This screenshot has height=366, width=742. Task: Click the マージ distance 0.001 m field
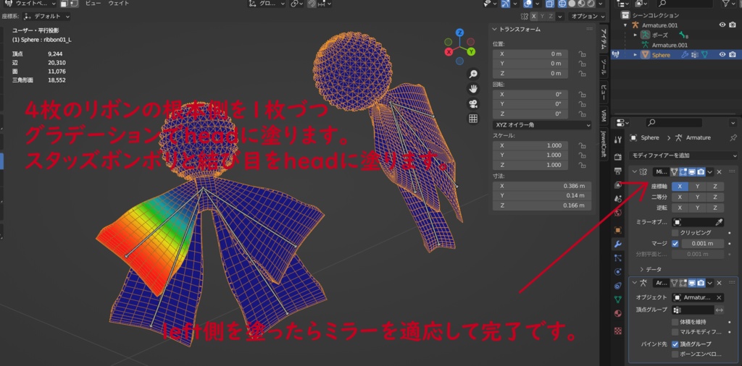703,244
